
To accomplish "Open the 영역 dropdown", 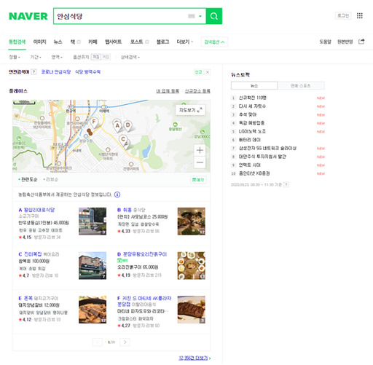I will click(57, 57).
